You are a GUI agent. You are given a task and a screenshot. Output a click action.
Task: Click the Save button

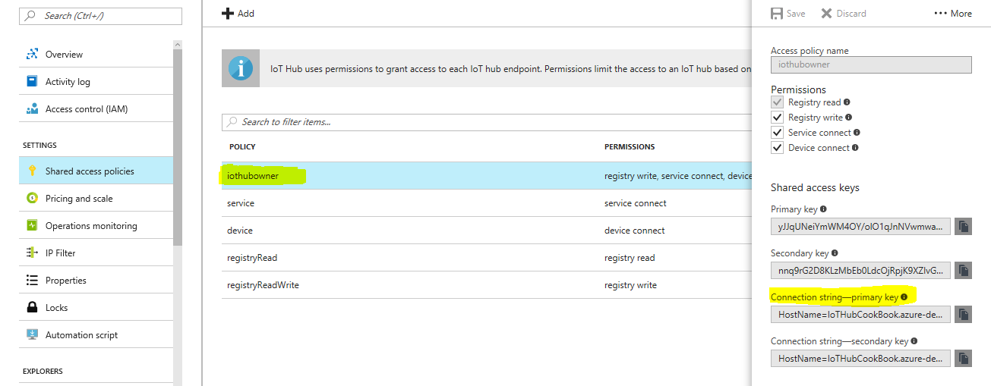coord(787,14)
